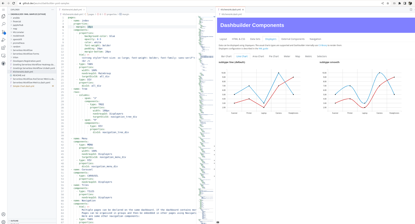Open the GitHub view in the activity bar
415x224 pixels.
[3, 63]
